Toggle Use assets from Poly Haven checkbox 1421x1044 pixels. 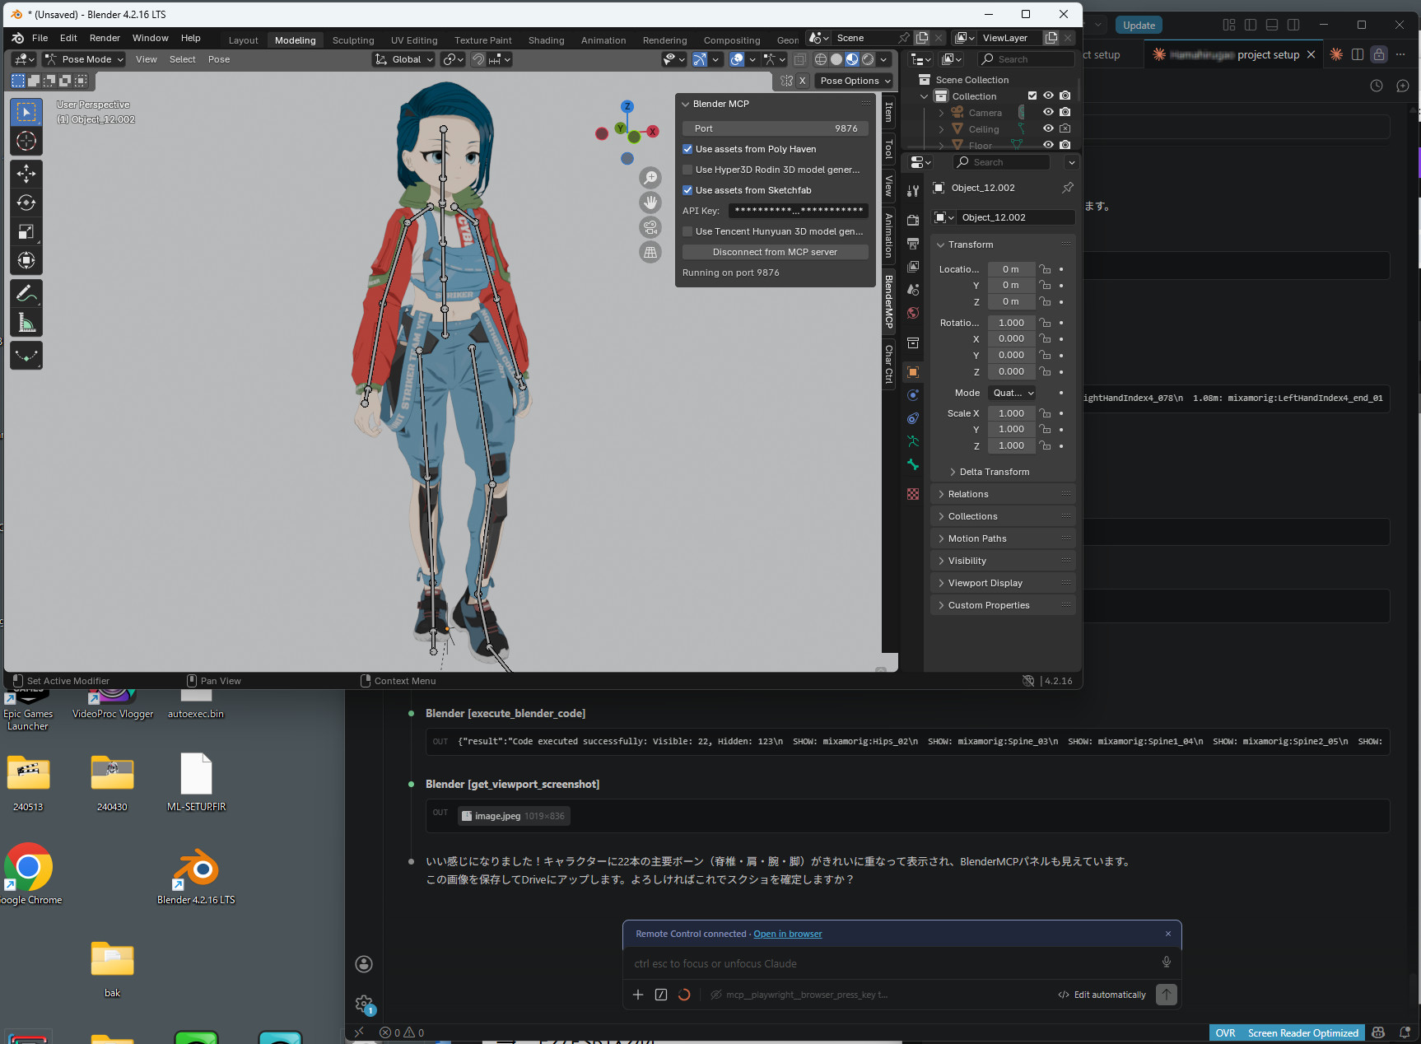pos(687,149)
